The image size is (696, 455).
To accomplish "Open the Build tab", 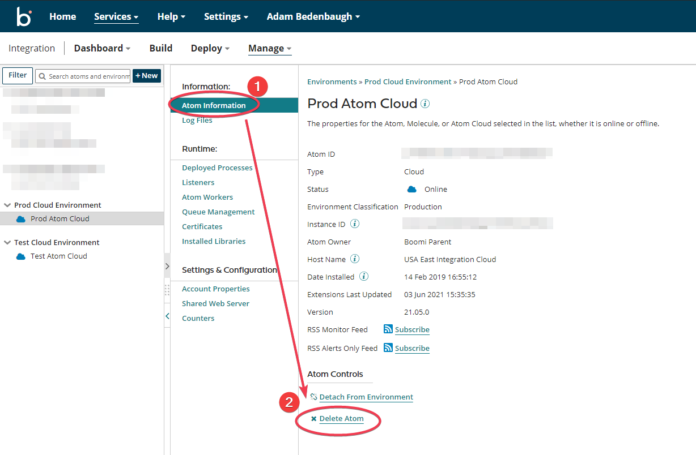I will click(161, 48).
